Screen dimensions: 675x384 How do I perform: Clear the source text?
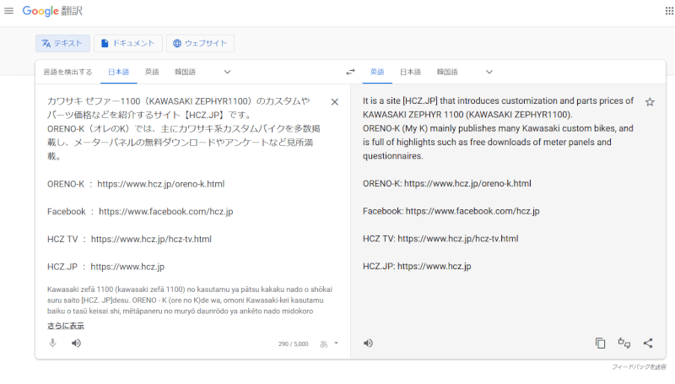point(334,102)
